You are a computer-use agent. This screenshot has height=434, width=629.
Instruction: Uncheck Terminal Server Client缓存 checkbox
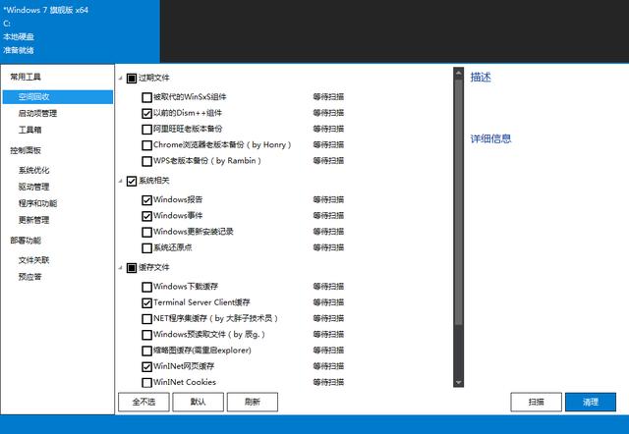[x=146, y=303]
